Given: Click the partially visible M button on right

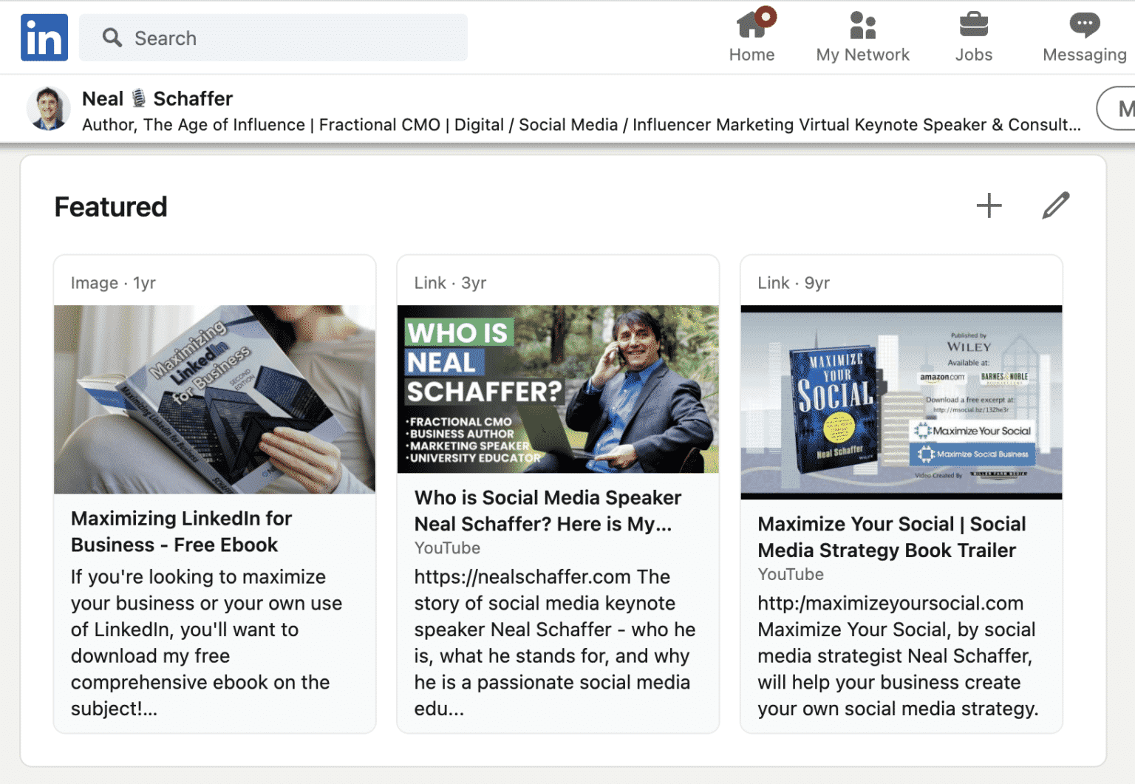Looking at the screenshot, I should 1123,108.
